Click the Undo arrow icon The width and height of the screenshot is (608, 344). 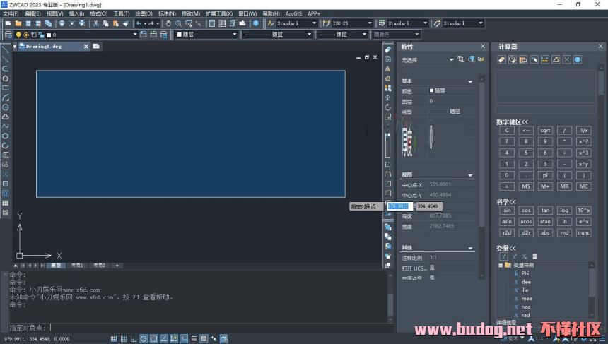pos(139,23)
